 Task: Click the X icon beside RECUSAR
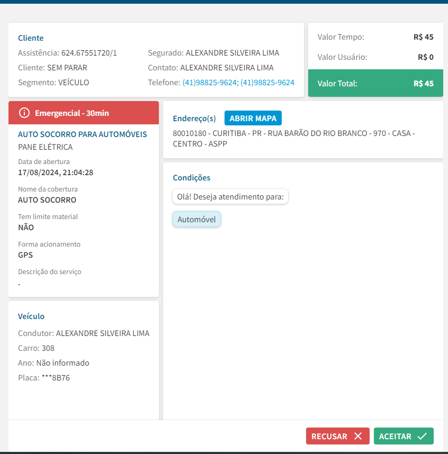(x=358, y=436)
